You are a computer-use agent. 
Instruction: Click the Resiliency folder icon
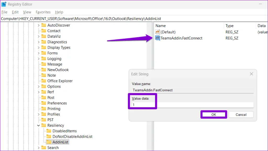coord(43,125)
